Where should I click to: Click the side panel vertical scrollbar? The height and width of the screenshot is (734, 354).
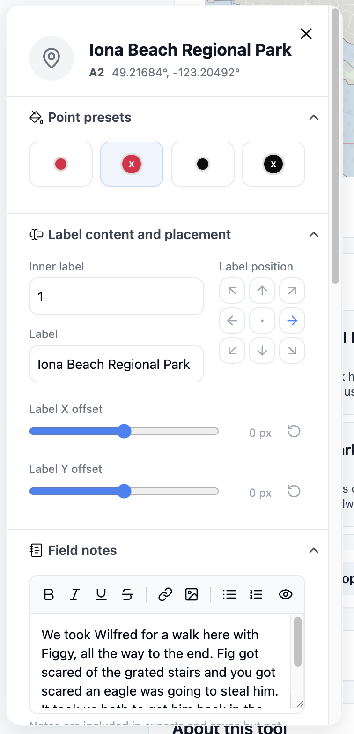tap(335, 145)
